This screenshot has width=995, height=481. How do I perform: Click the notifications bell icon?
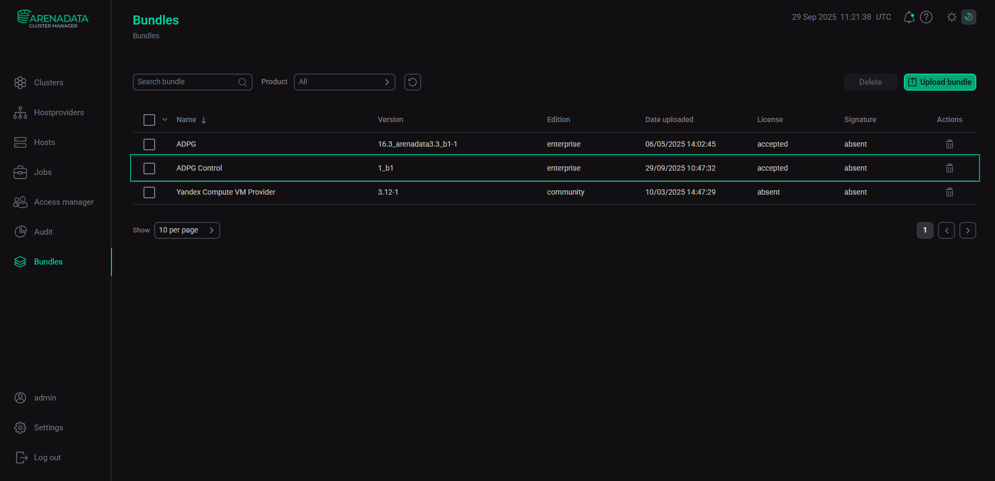[909, 17]
